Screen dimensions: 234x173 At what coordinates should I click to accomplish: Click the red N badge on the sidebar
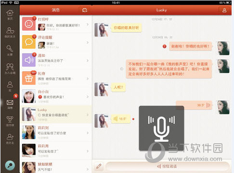pos(15,96)
